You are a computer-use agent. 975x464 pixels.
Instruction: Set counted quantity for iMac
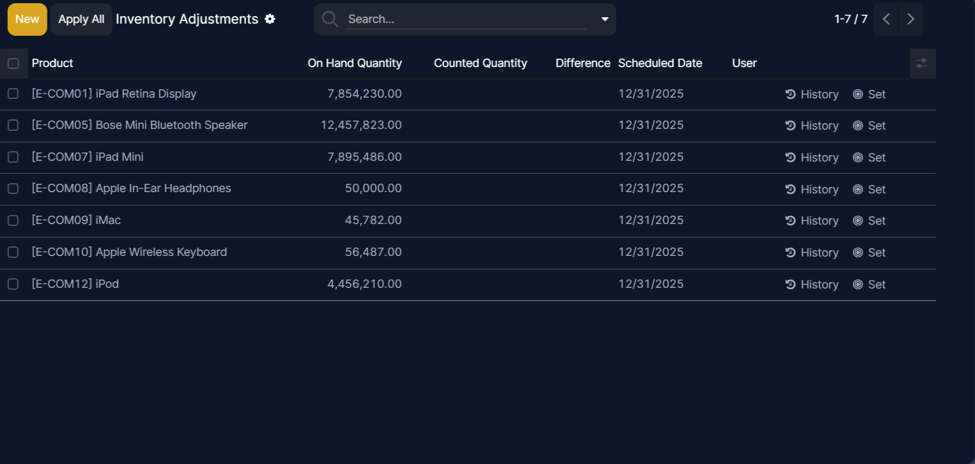pos(870,221)
